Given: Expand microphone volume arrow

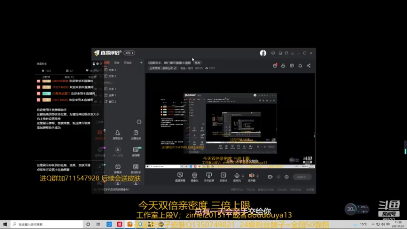Looking at the screenshot, I should [243, 176].
